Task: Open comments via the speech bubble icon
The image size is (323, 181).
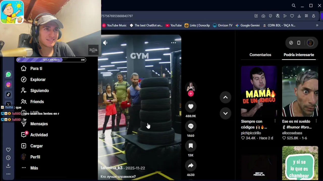Action: 191,126
